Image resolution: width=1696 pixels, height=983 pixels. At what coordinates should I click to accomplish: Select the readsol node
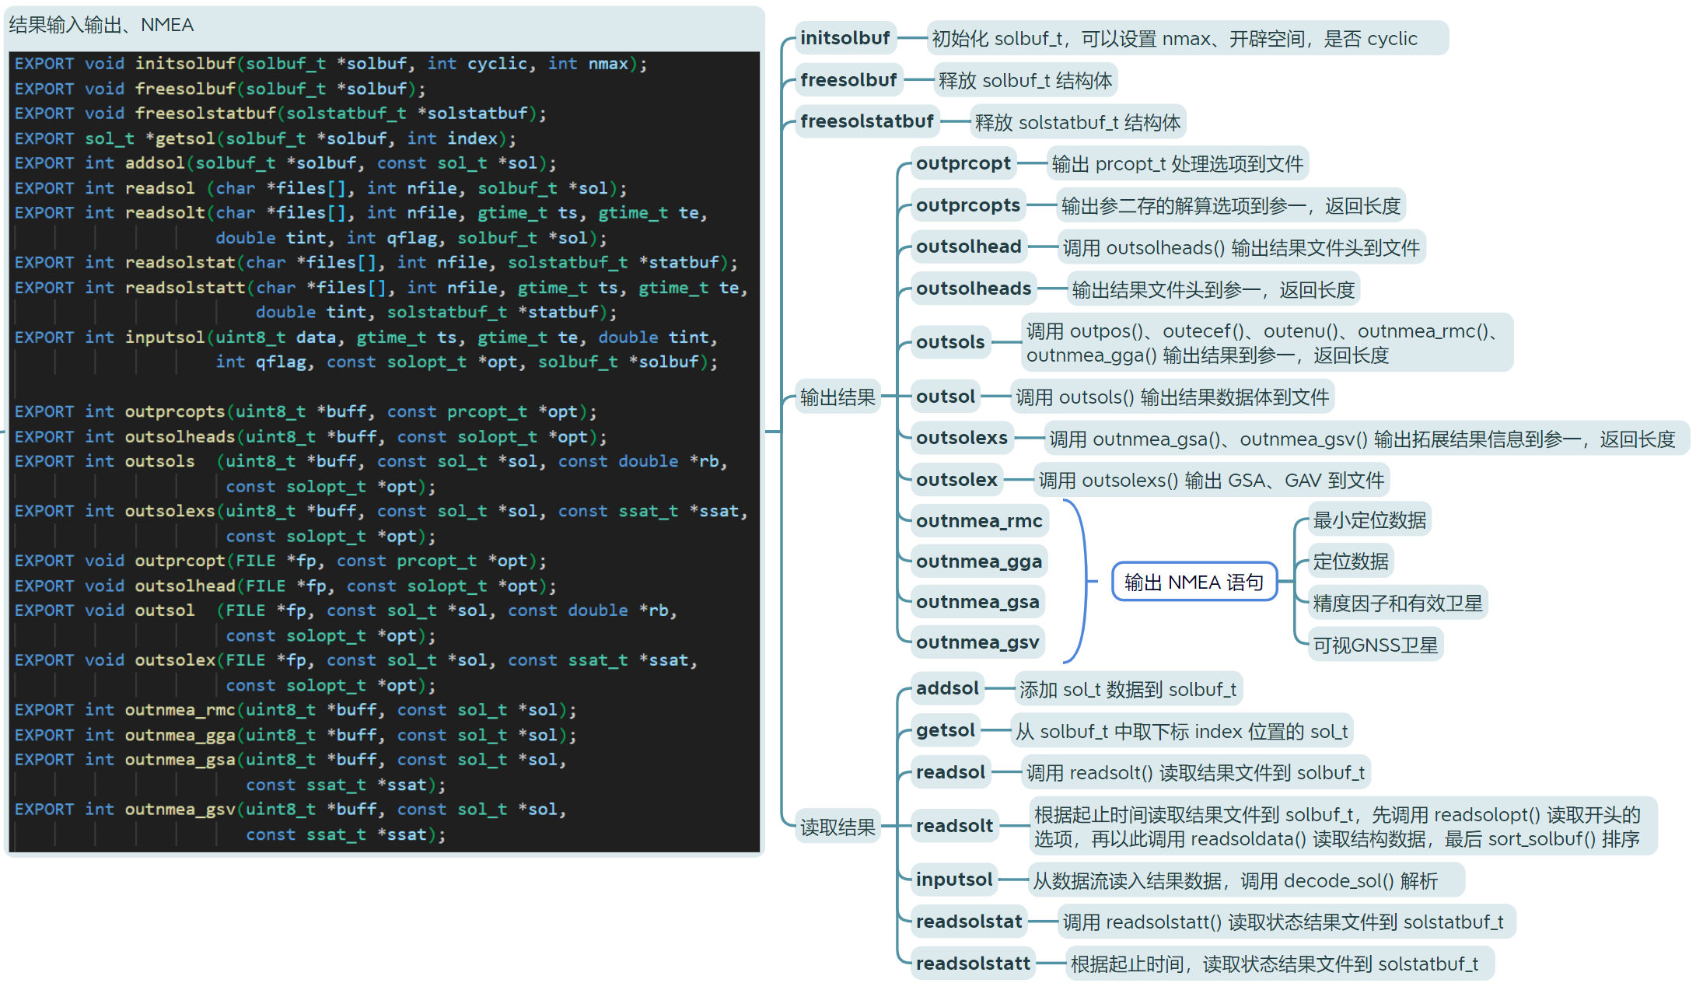(x=950, y=772)
